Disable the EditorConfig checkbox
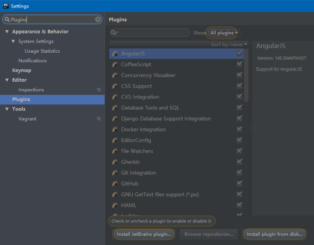The width and height of the screenshot is (314, 245). (239, 140)
